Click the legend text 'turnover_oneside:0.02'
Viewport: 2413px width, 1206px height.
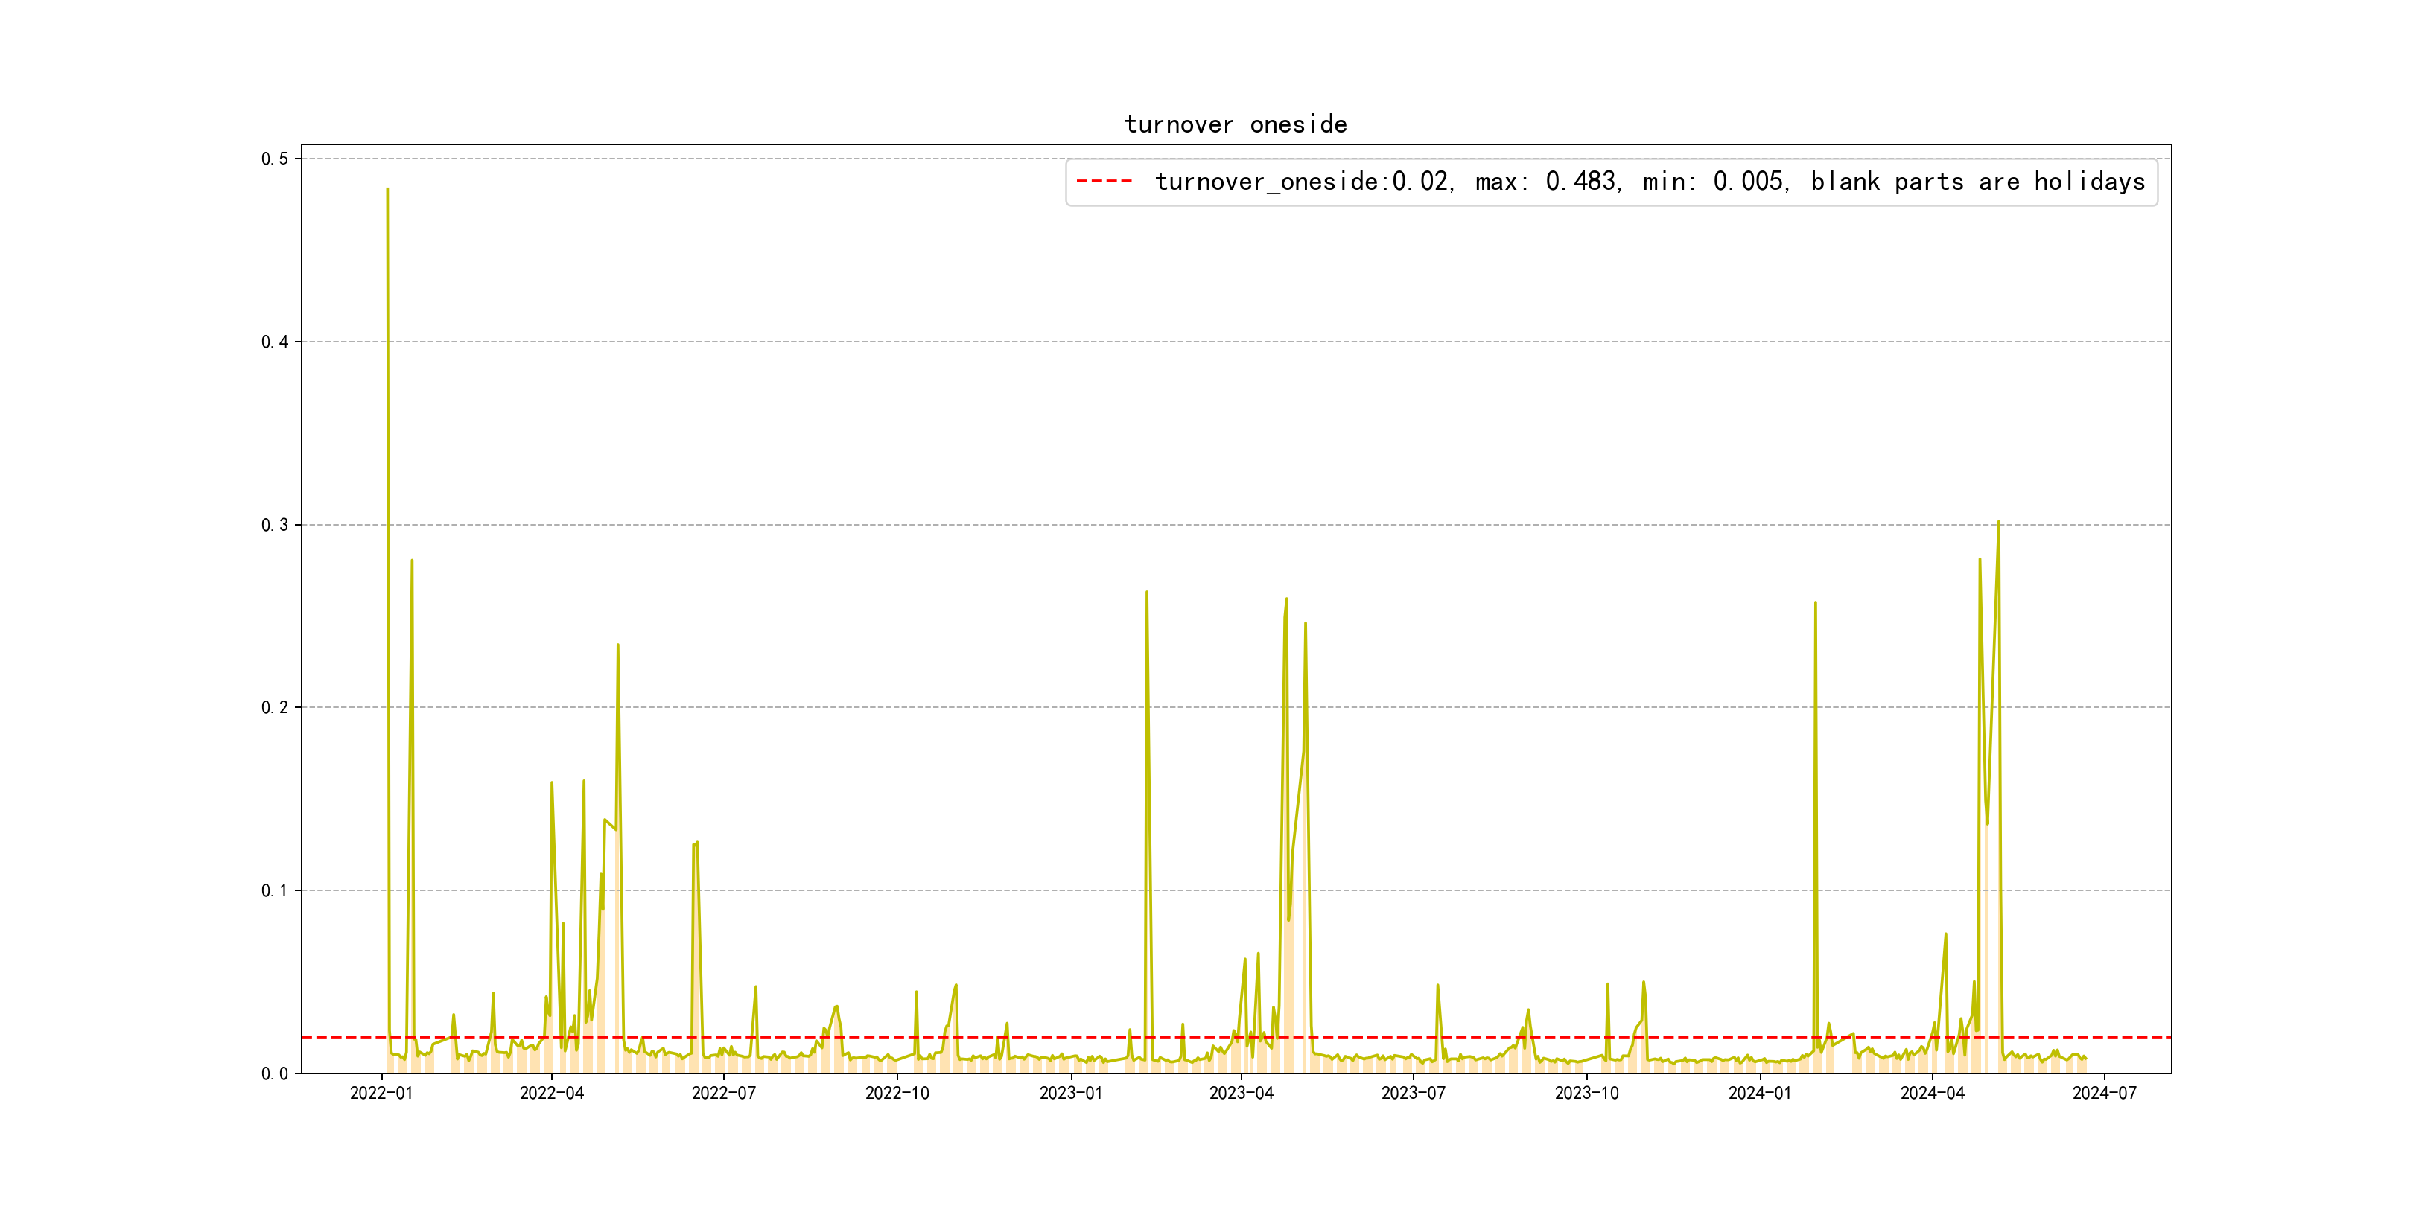pos(1302,182)
